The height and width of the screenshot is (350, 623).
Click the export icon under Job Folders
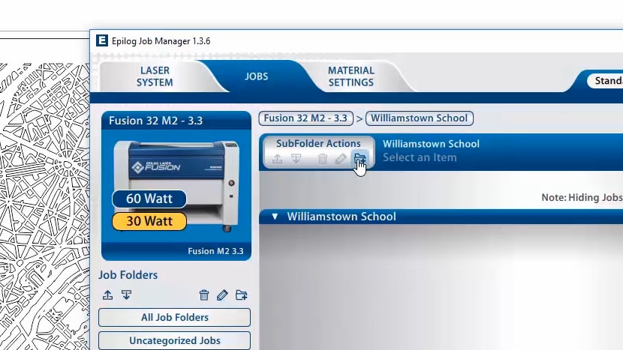[107, 295]
